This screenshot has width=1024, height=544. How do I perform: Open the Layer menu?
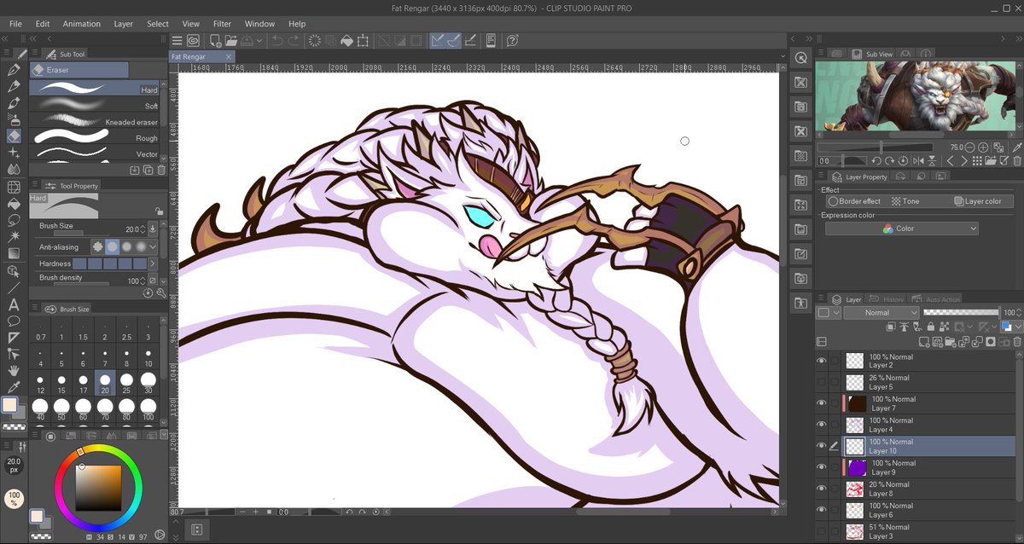pos(124,24)
